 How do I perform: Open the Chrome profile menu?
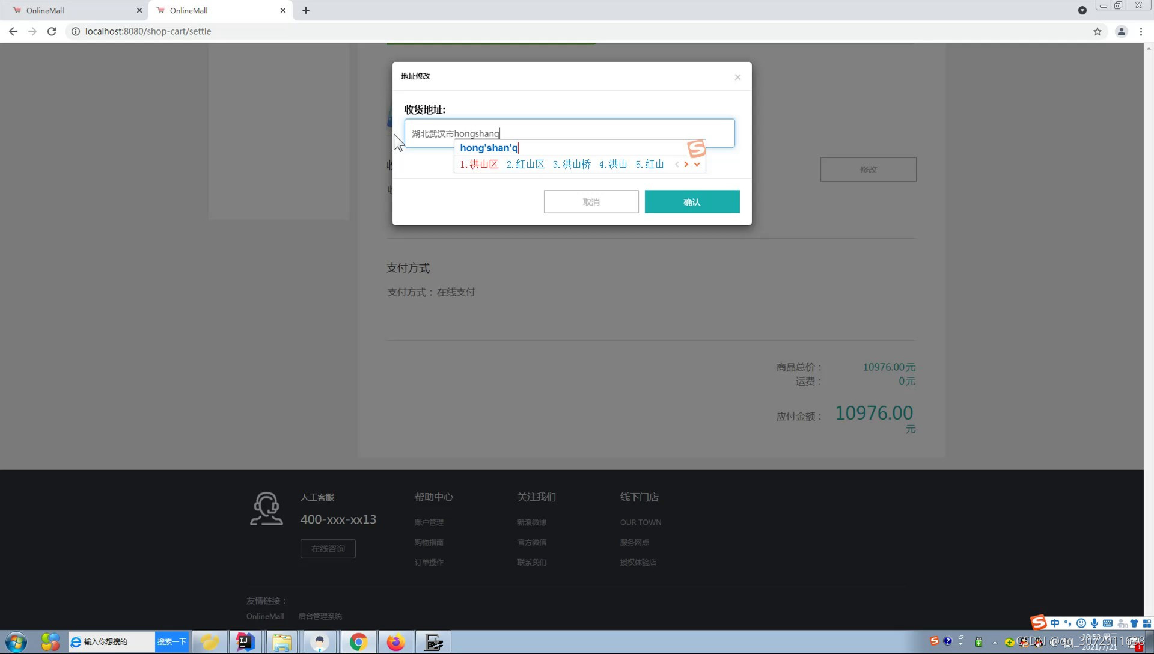pos(1122,31)
